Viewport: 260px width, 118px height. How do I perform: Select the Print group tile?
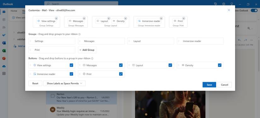click(52, 50)
